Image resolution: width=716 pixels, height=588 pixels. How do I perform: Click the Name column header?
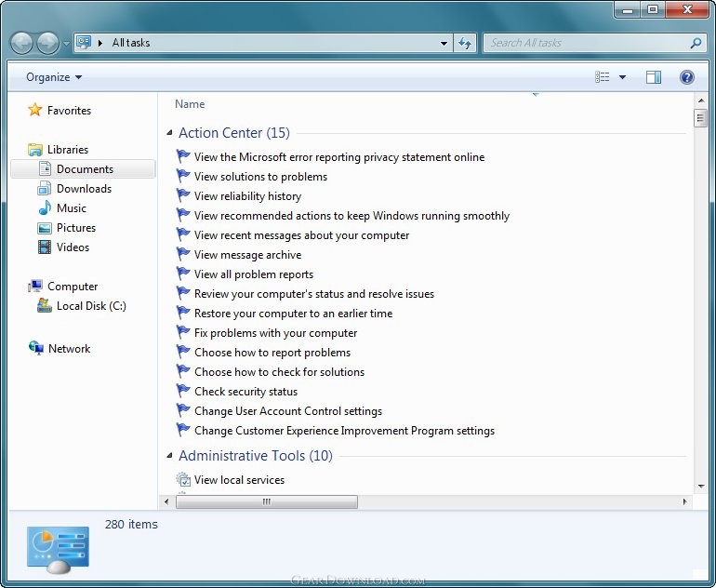point(190,104)
